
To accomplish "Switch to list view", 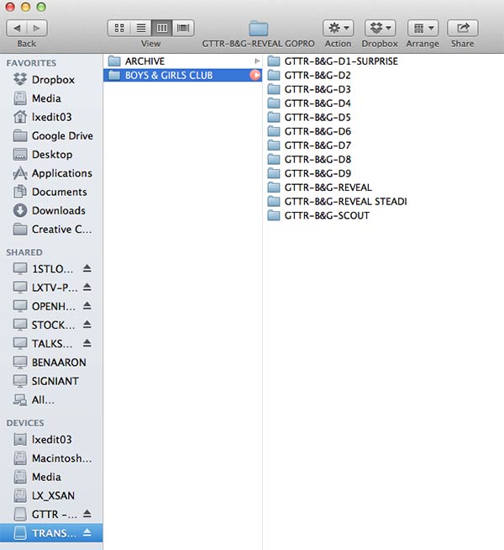I will click(141, 28).
